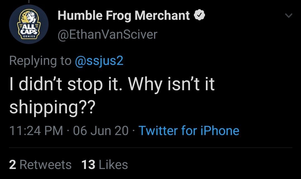Click the "Replying to" label

coord(40,61)
